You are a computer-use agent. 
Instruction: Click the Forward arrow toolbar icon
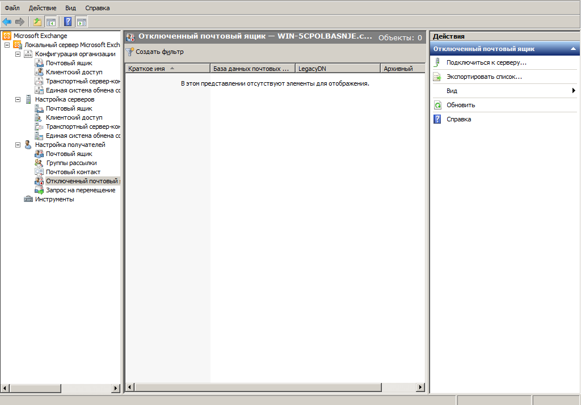pyautogui.click(x=20, y=22)
